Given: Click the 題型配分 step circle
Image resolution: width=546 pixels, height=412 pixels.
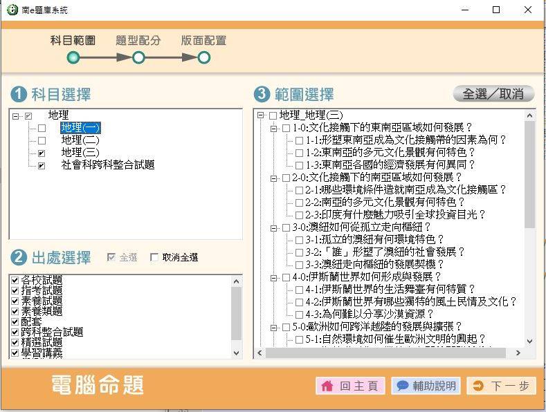Looking at the screenshot, I should 138,57.
